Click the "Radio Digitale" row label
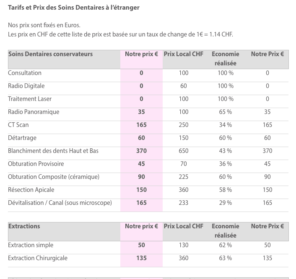 (x=26, y=86)
